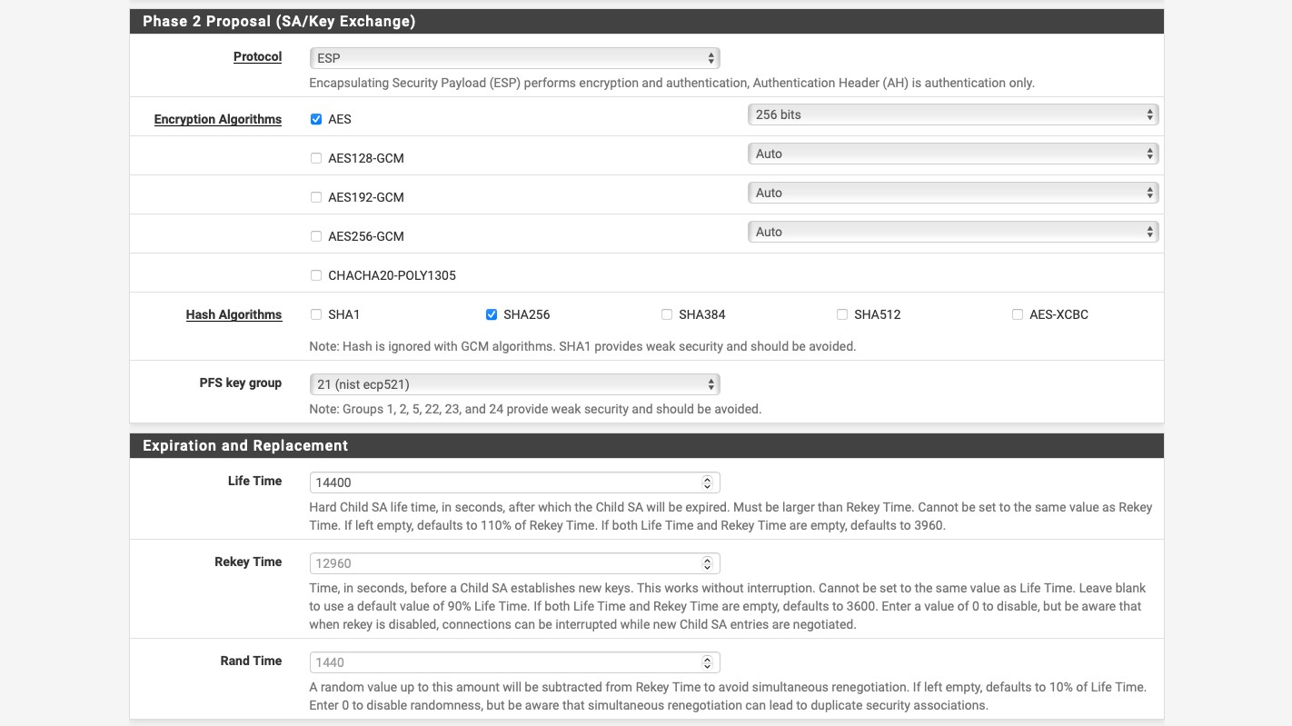Image resolution: width=1292 pixels, height=726 pixels.
Task: Open the AES 256 bits key length dropdown
Action: pos(952,115)
